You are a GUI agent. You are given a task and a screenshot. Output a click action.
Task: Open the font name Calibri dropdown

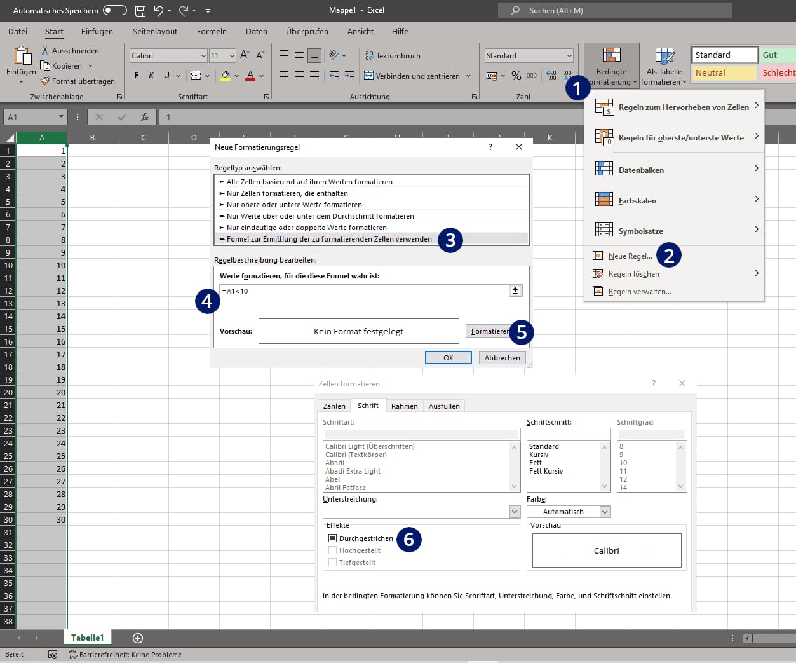(x=203, y=56)
